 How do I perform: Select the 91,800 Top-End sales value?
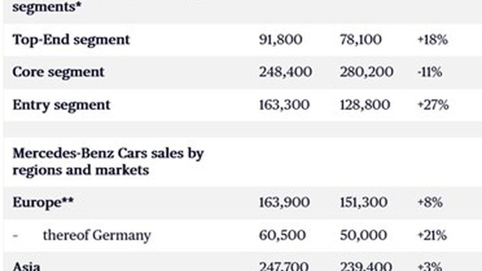click(x=281, y=39)
